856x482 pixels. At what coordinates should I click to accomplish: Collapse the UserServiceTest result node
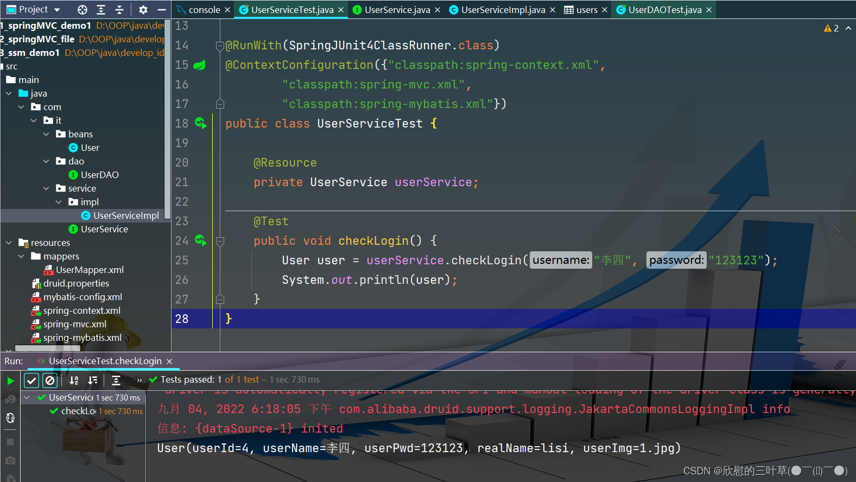27,397
